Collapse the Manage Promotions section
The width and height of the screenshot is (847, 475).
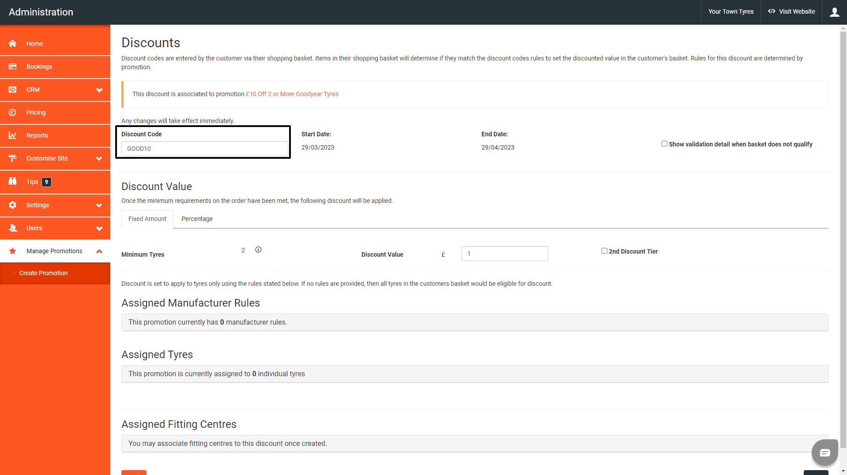(x=99, y=251)
